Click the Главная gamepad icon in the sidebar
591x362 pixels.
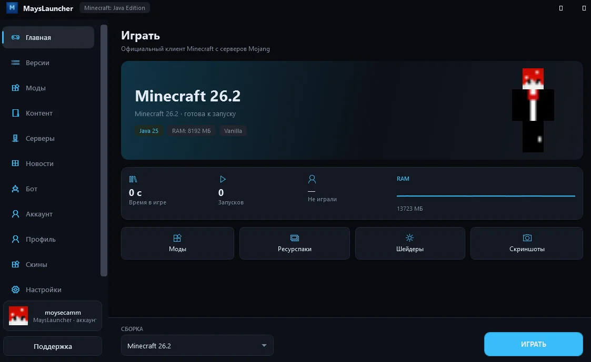(15, 37)
